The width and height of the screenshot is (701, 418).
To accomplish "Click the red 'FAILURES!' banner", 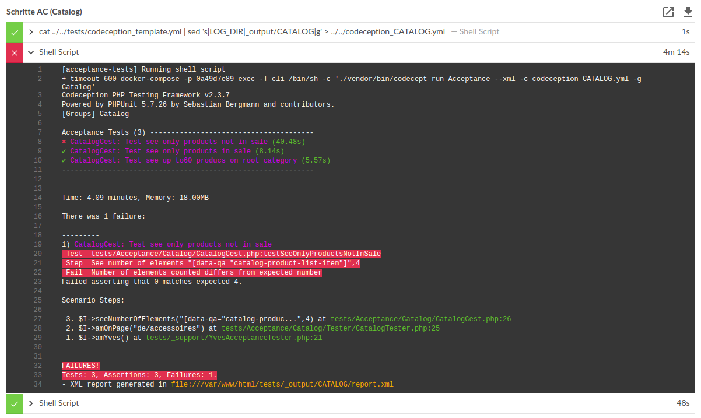I will 81,366.
